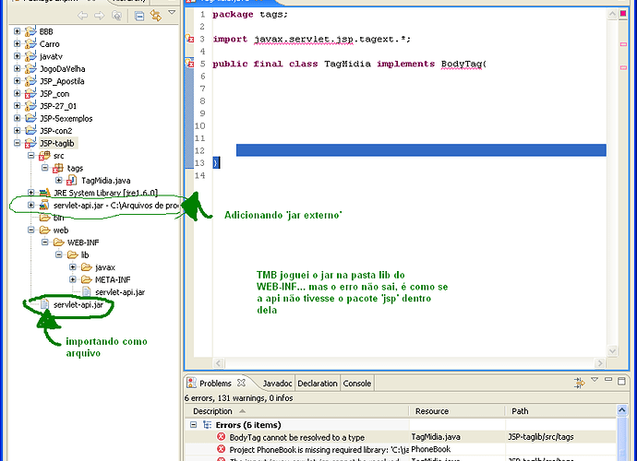The height and width of the screenshot is (461, 637).
Task: Collapse the web folder
Action: click(x=30, y=230)
